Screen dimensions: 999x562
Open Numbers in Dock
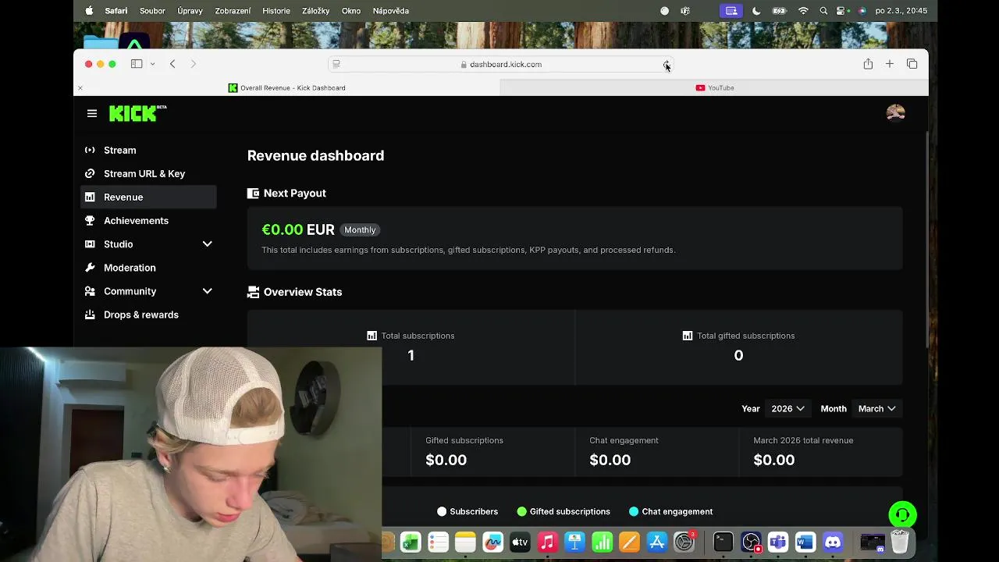pyautogui.click(x=602, y=542)
